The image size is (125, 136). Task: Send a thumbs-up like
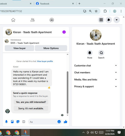pyautogui.click(x=65, y=122)
